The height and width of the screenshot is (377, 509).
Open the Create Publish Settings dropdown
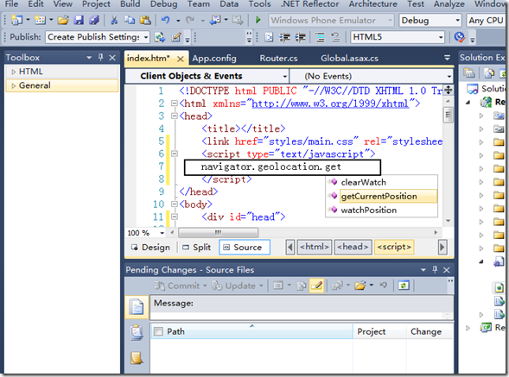pyautogui.click(x=146, y=37)
